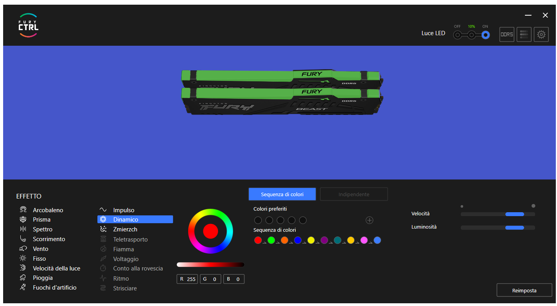Click the Luminosità slider
Viewport: 557px width, 306px height.
tap(498, 227)
